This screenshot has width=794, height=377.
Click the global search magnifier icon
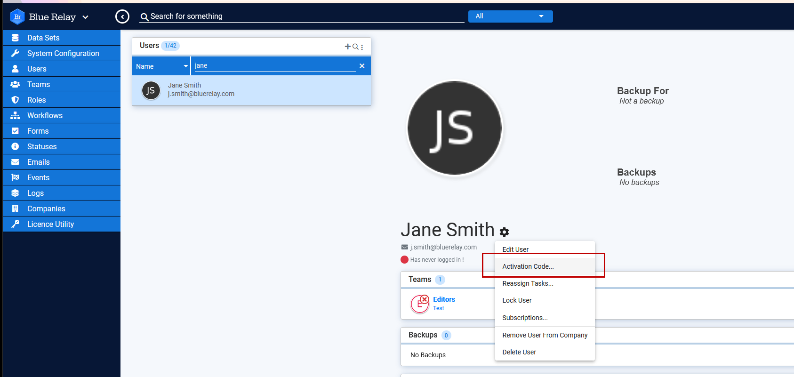(144, 17)
